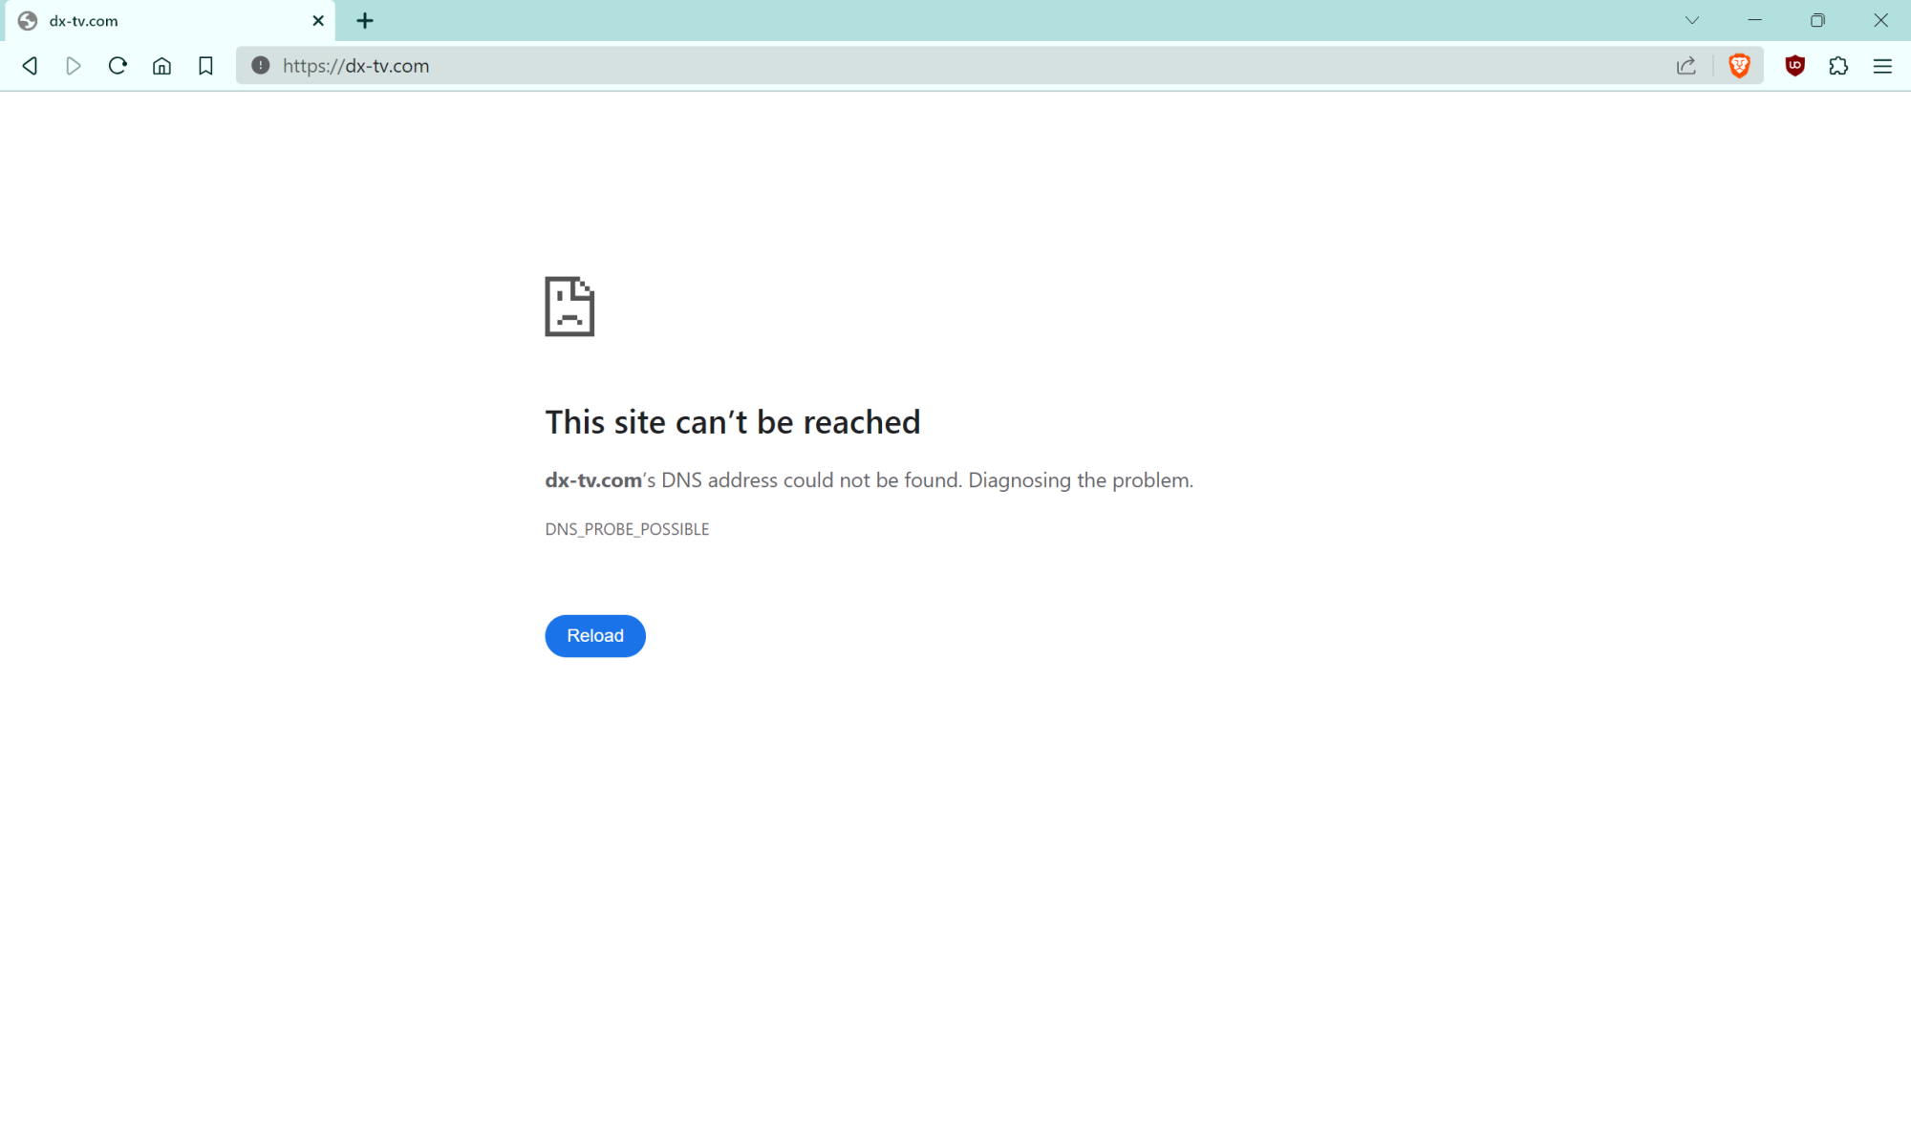1911x1126 pixels.
Task: Click the uBlock Origin extension icon
Action: coord(1794,66)
